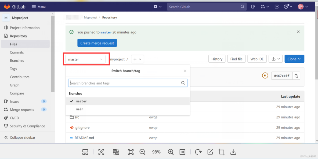The width and height of the screenshot is (318, 159).
Task: Open the Issues icon in top navbar
Action: click(x=253, y=7)
